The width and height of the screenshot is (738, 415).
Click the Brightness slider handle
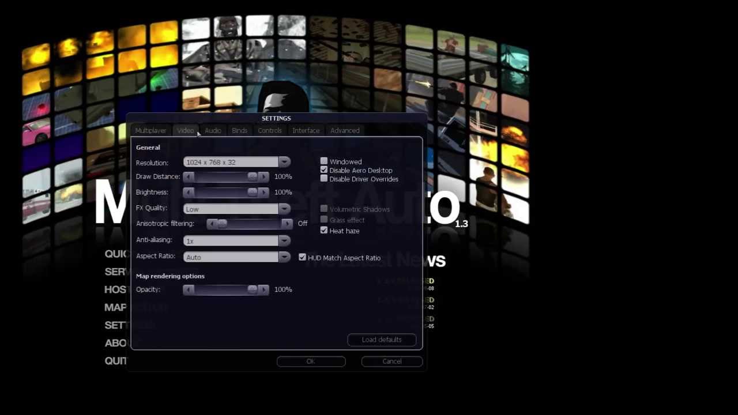click(253, 192)
